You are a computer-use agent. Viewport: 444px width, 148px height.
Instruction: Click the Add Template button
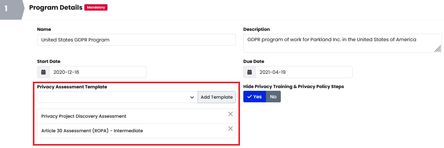tap(217, 97)
